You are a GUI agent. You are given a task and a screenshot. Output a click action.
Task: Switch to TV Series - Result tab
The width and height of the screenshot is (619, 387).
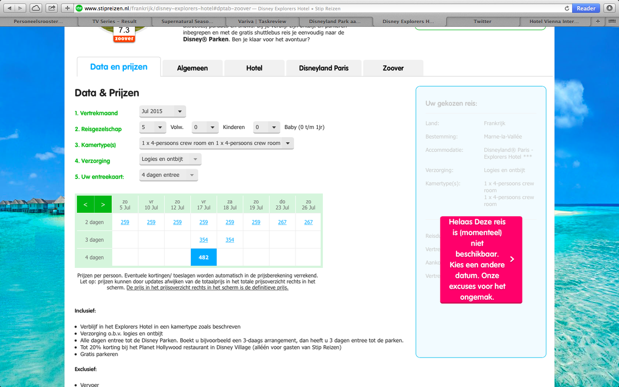coord(115,22)
